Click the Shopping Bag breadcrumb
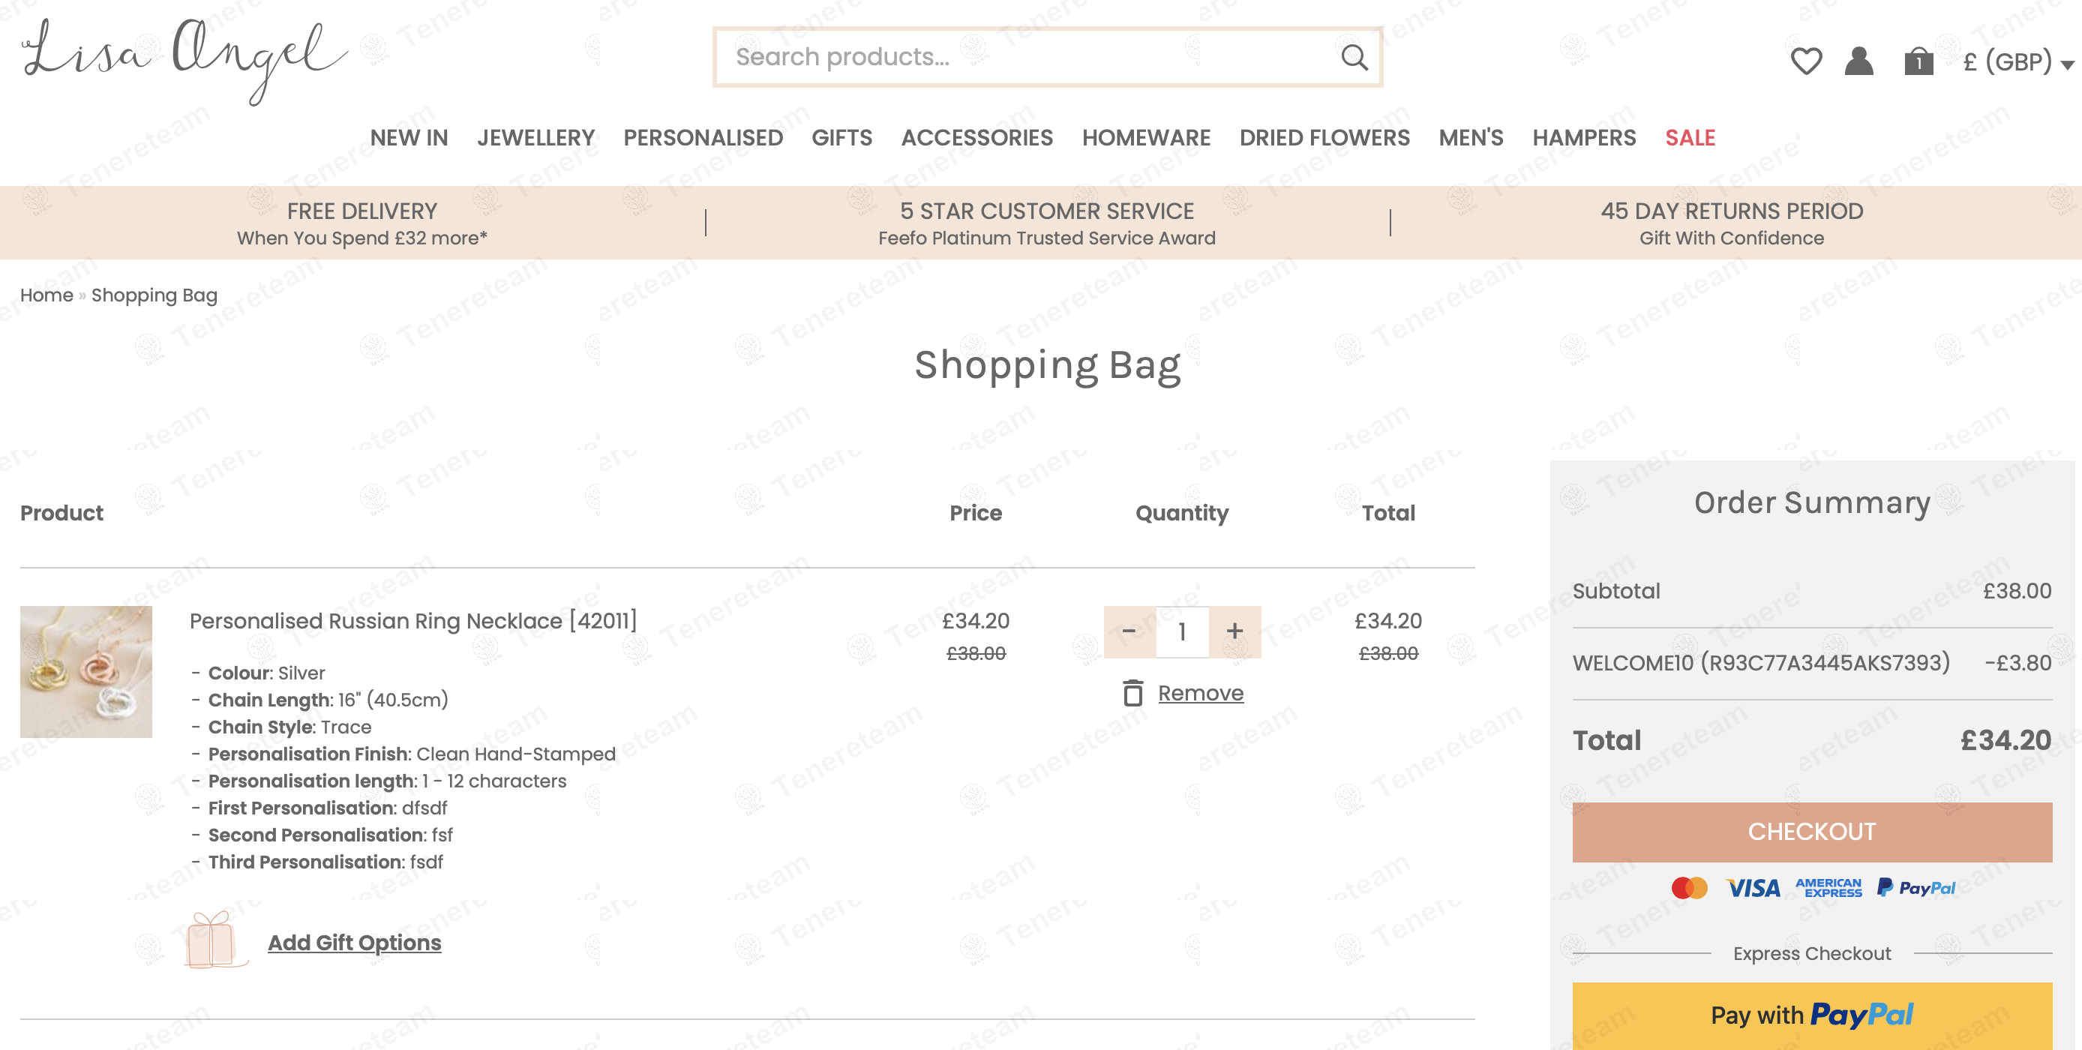The width and height of the screenshot is (2082, 1050). pyautogui.click(x=154, y=295)
